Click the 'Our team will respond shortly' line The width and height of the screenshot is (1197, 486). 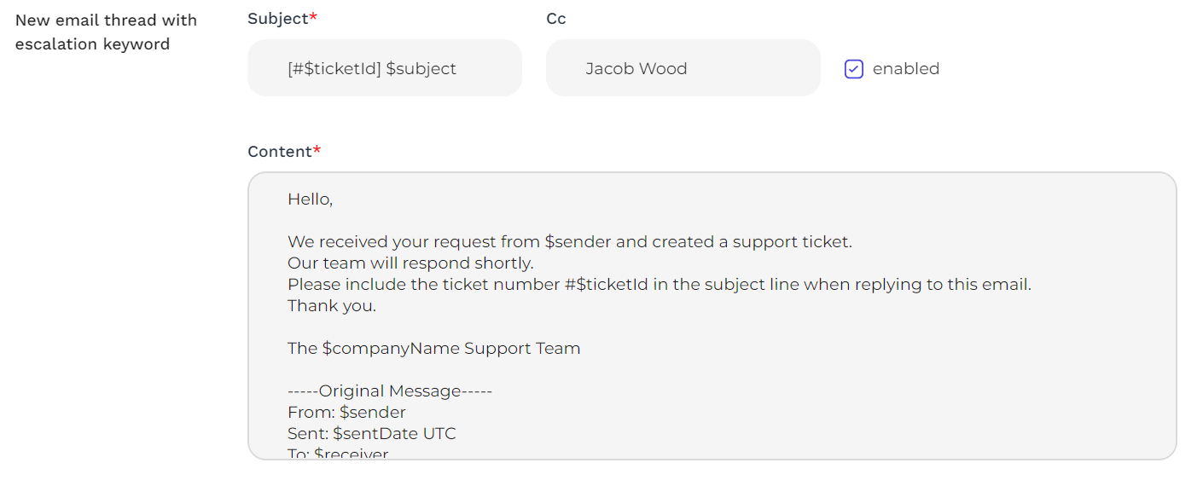(x=410, y=263)
